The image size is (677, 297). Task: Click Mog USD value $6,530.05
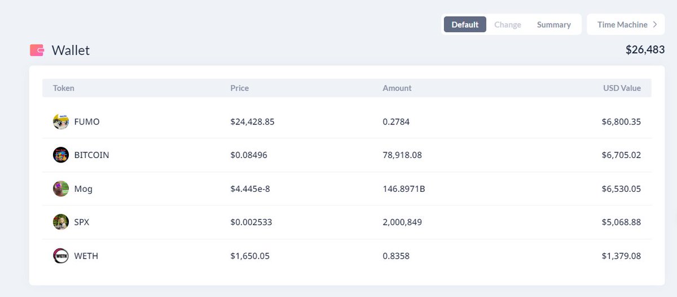tap(621, 189)
